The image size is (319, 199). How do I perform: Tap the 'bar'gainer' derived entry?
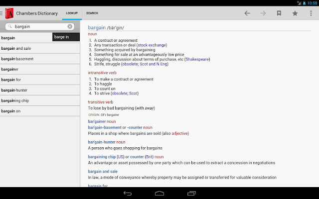point(97,121)
